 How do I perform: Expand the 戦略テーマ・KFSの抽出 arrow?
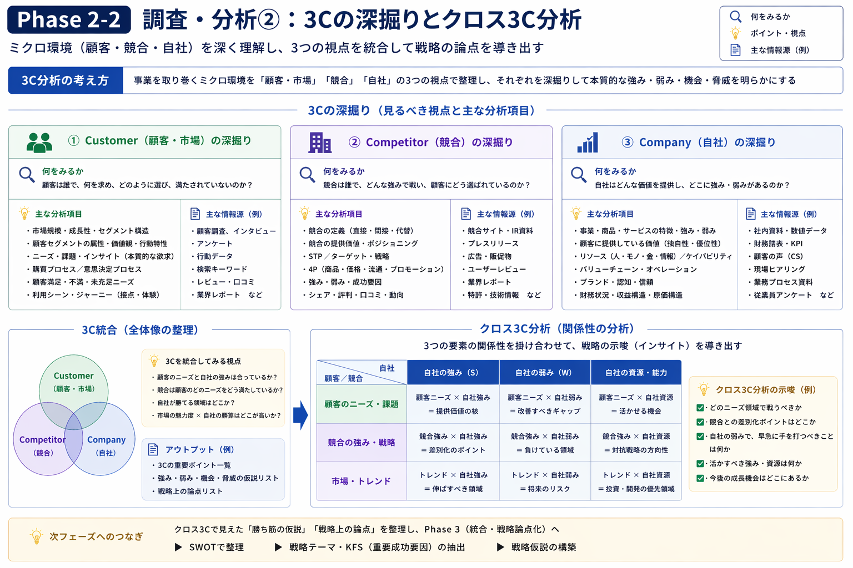[277, 547]
